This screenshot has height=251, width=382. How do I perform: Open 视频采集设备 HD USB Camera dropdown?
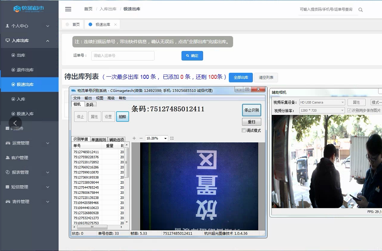click(322, 102)
